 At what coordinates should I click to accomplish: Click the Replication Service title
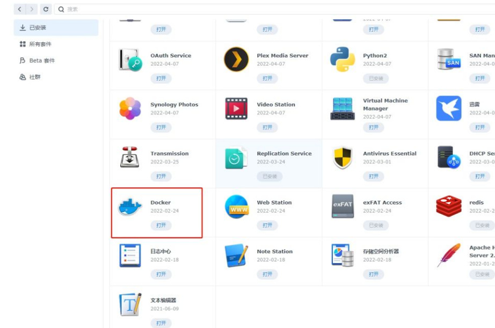click(284, 154)
